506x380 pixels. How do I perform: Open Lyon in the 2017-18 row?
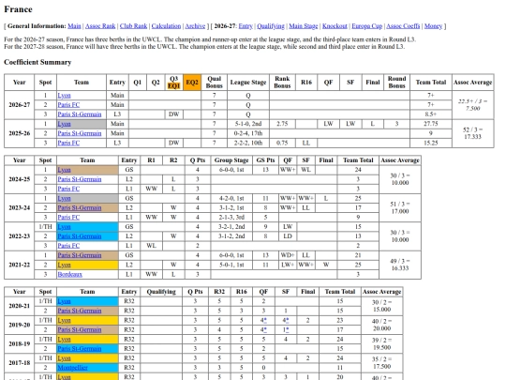click(65, 358)
